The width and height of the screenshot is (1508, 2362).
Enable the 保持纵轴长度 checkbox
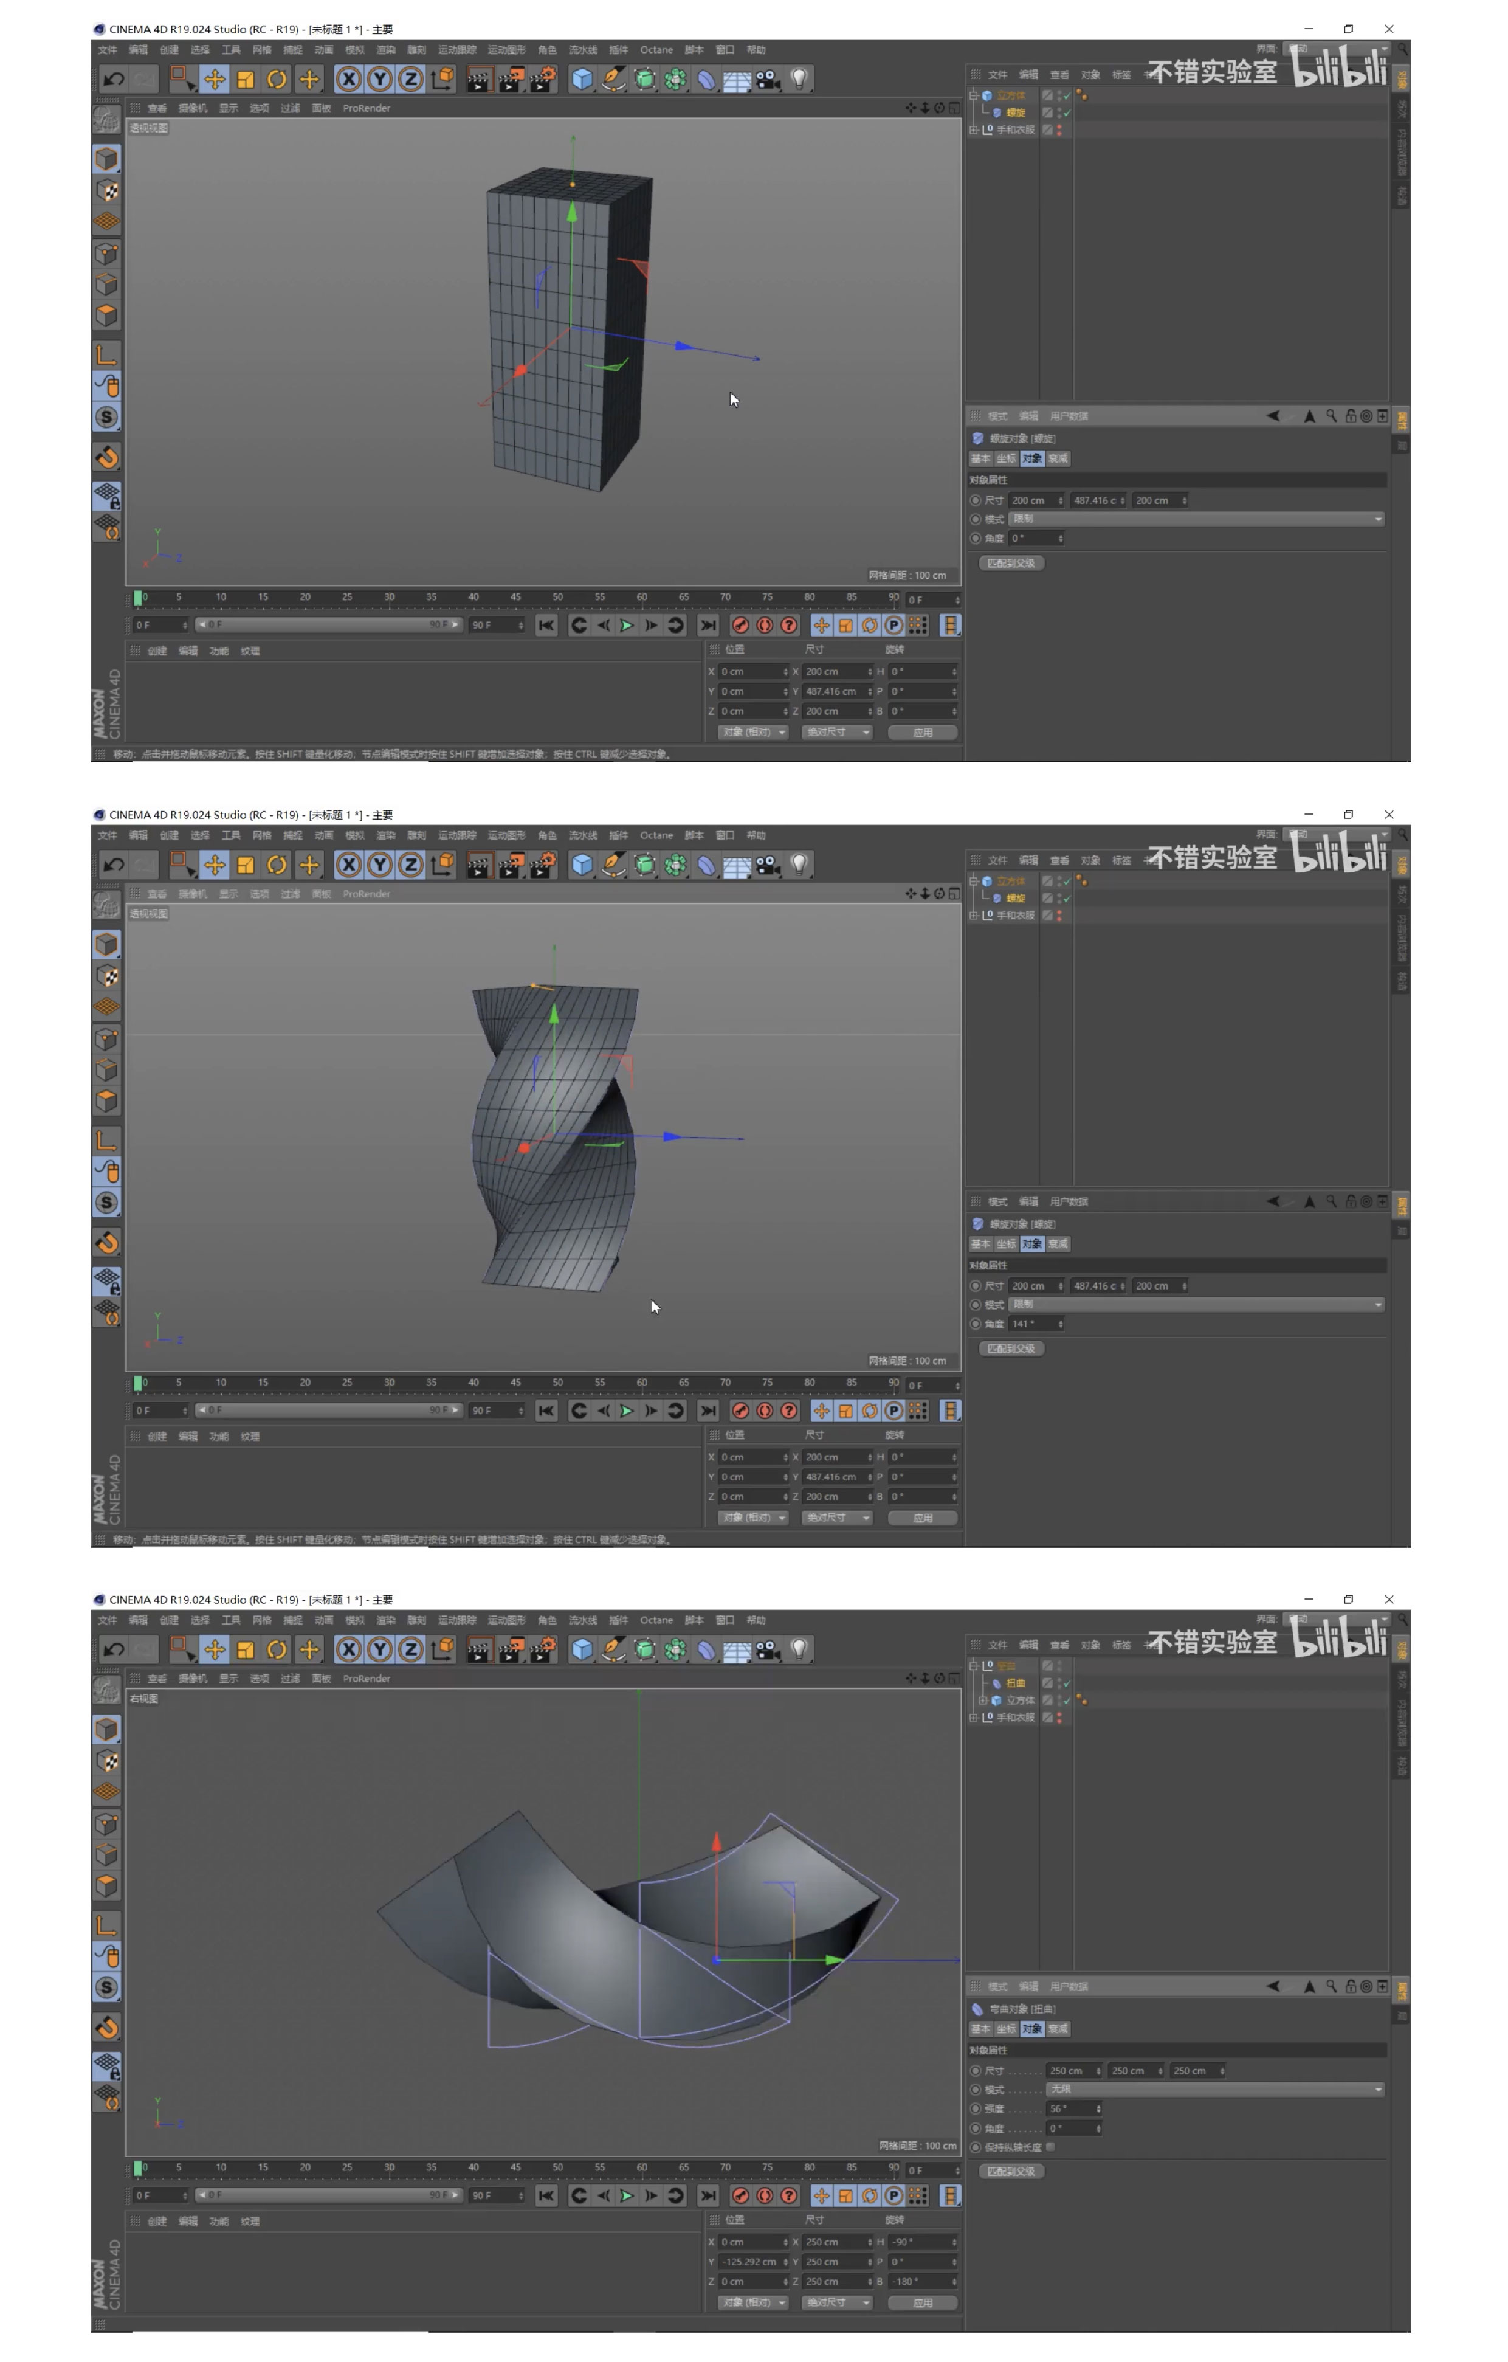pos(1050,2147)
